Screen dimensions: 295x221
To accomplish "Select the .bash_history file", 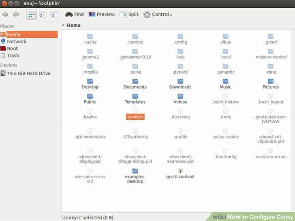I will [x=225, y=99].
